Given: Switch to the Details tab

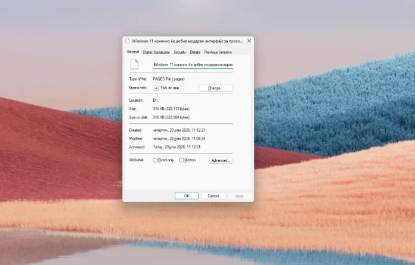Looking at the screenshot, I should click(x=195, y=52).
